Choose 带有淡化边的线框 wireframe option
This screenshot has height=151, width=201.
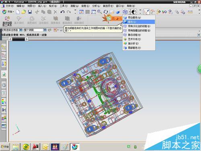click(x=139, y=26)
